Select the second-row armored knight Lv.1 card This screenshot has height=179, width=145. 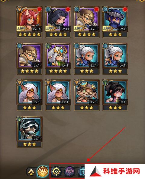point(30,58)
